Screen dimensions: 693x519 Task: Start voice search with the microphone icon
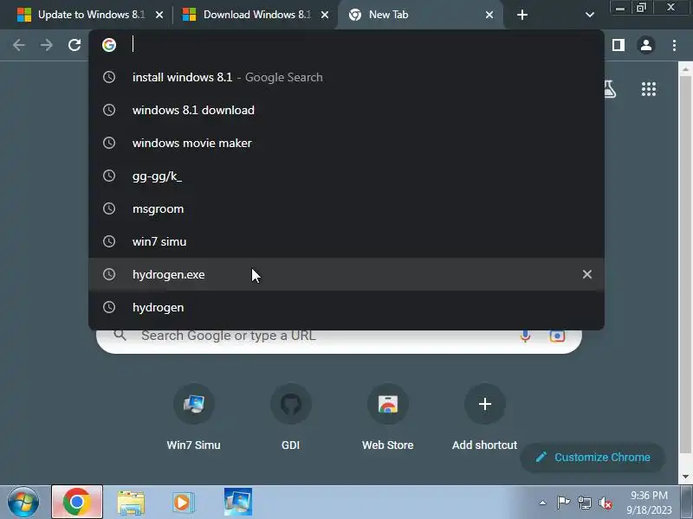(x=525, y=336)
